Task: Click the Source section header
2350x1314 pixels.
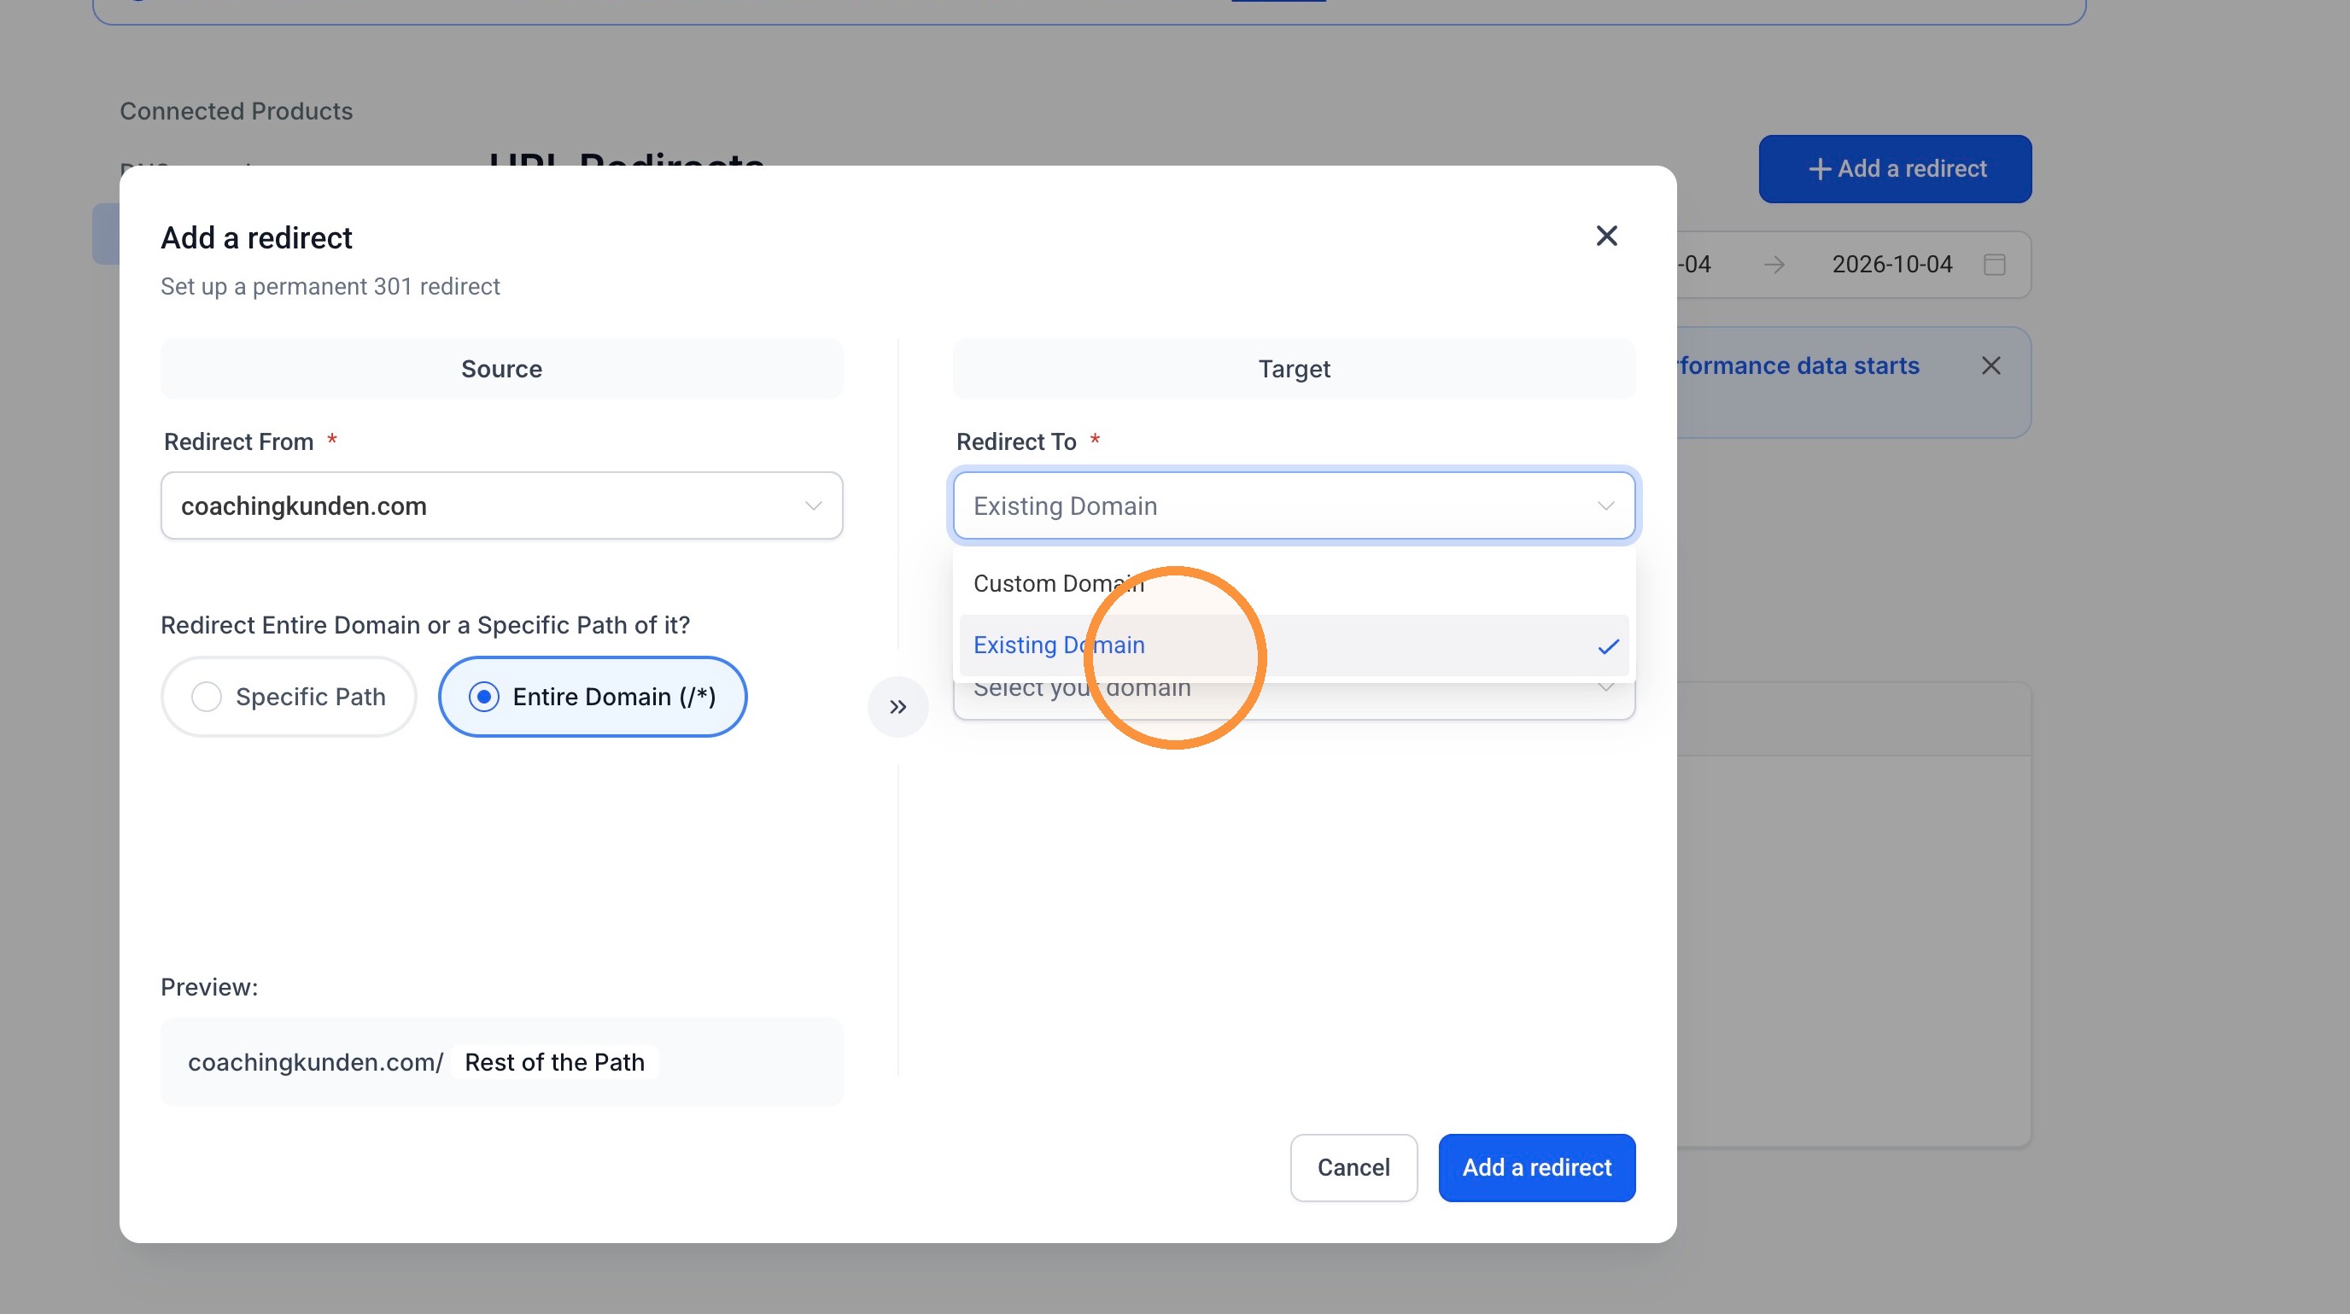Action: point(502,368)
